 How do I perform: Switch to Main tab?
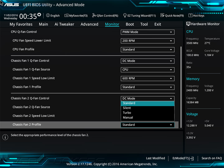click(44, 24)
